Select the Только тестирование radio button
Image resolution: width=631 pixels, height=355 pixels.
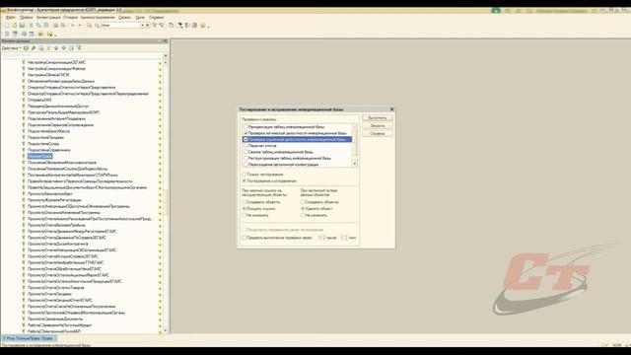tap(244, 175)
